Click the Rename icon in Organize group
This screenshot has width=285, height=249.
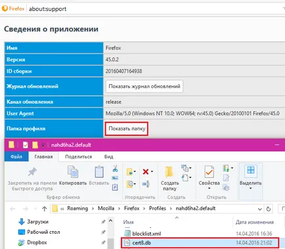(x=146, y=184)
